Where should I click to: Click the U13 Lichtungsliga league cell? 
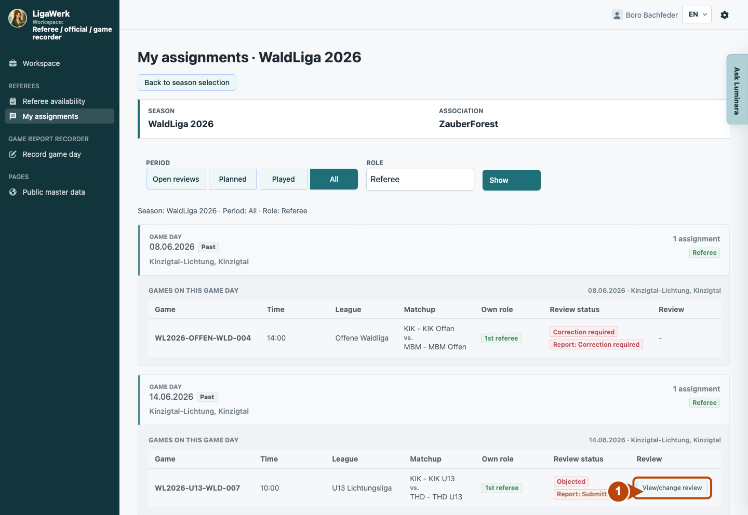(362, 488)
